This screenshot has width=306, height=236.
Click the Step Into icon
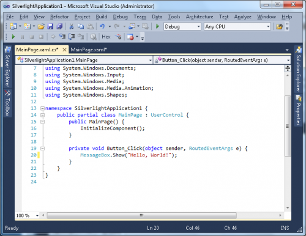(x=62, y=37)
